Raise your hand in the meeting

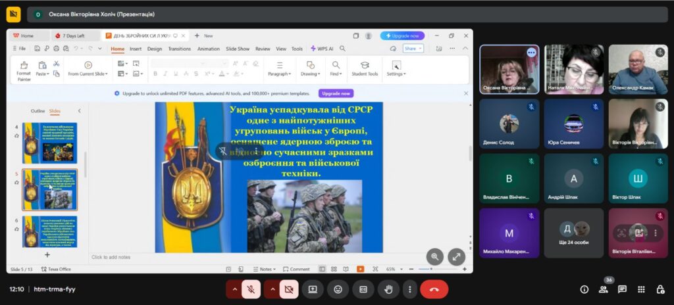[x=388, y=289]
